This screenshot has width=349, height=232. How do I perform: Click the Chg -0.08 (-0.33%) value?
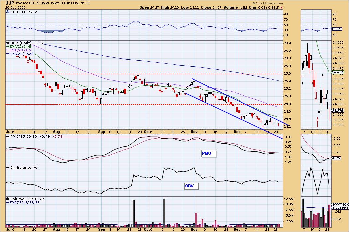pos(264,7)
